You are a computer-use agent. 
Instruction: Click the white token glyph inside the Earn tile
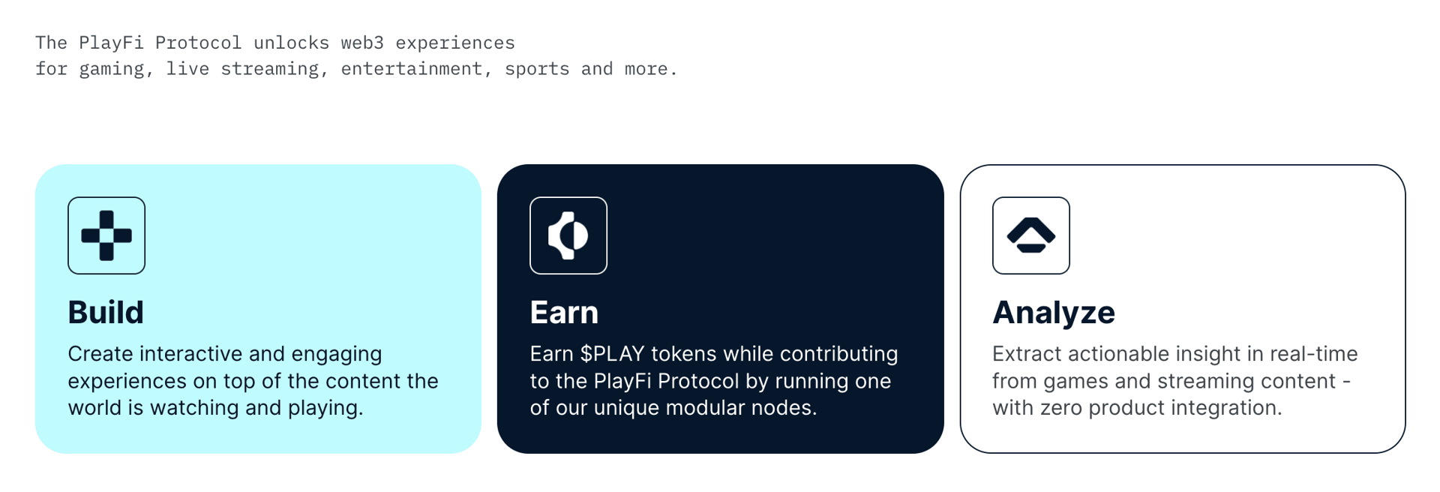pos(568,235)
